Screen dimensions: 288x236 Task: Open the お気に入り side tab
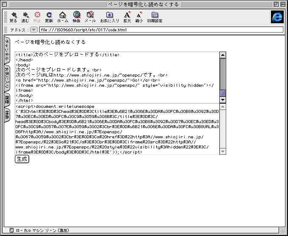coord(7,79)
